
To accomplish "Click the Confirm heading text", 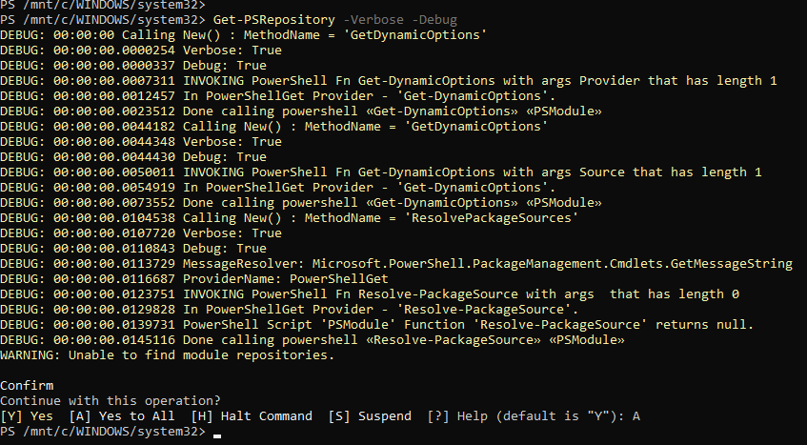I will coord(27,386).
